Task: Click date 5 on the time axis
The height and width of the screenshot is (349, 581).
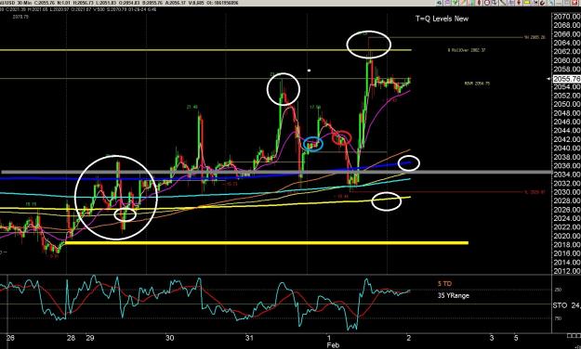Action: (x=516, y=338)
